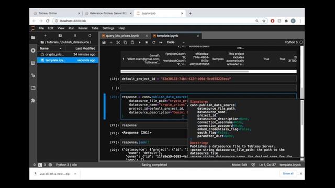The height and width of the screenshot is (188, 335).
Task: Reload the browser page
Action: coord(48,21)
